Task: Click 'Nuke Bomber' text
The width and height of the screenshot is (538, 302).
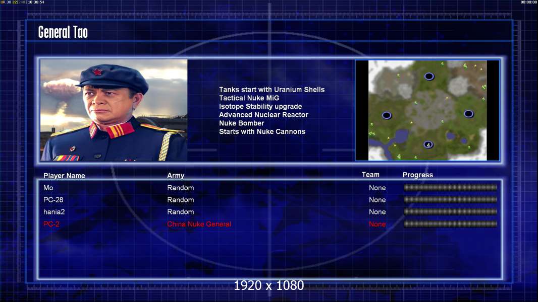Action: (x=242, y=123)
